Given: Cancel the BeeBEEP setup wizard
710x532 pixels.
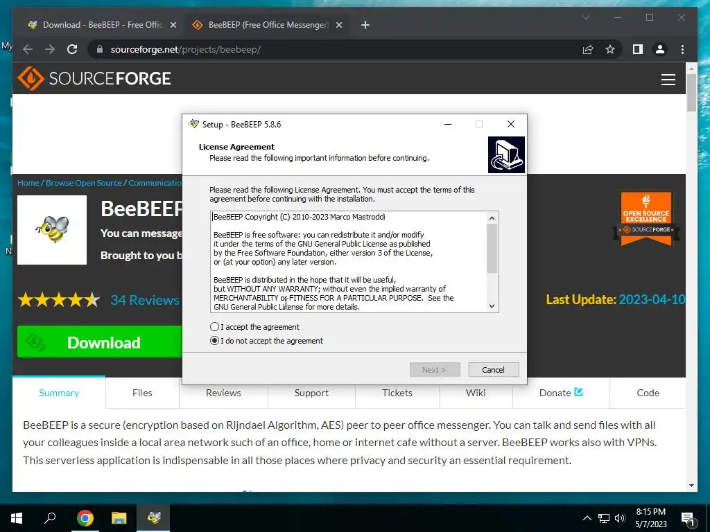Looking at the screenshot, I should click(x=493, y=370).
